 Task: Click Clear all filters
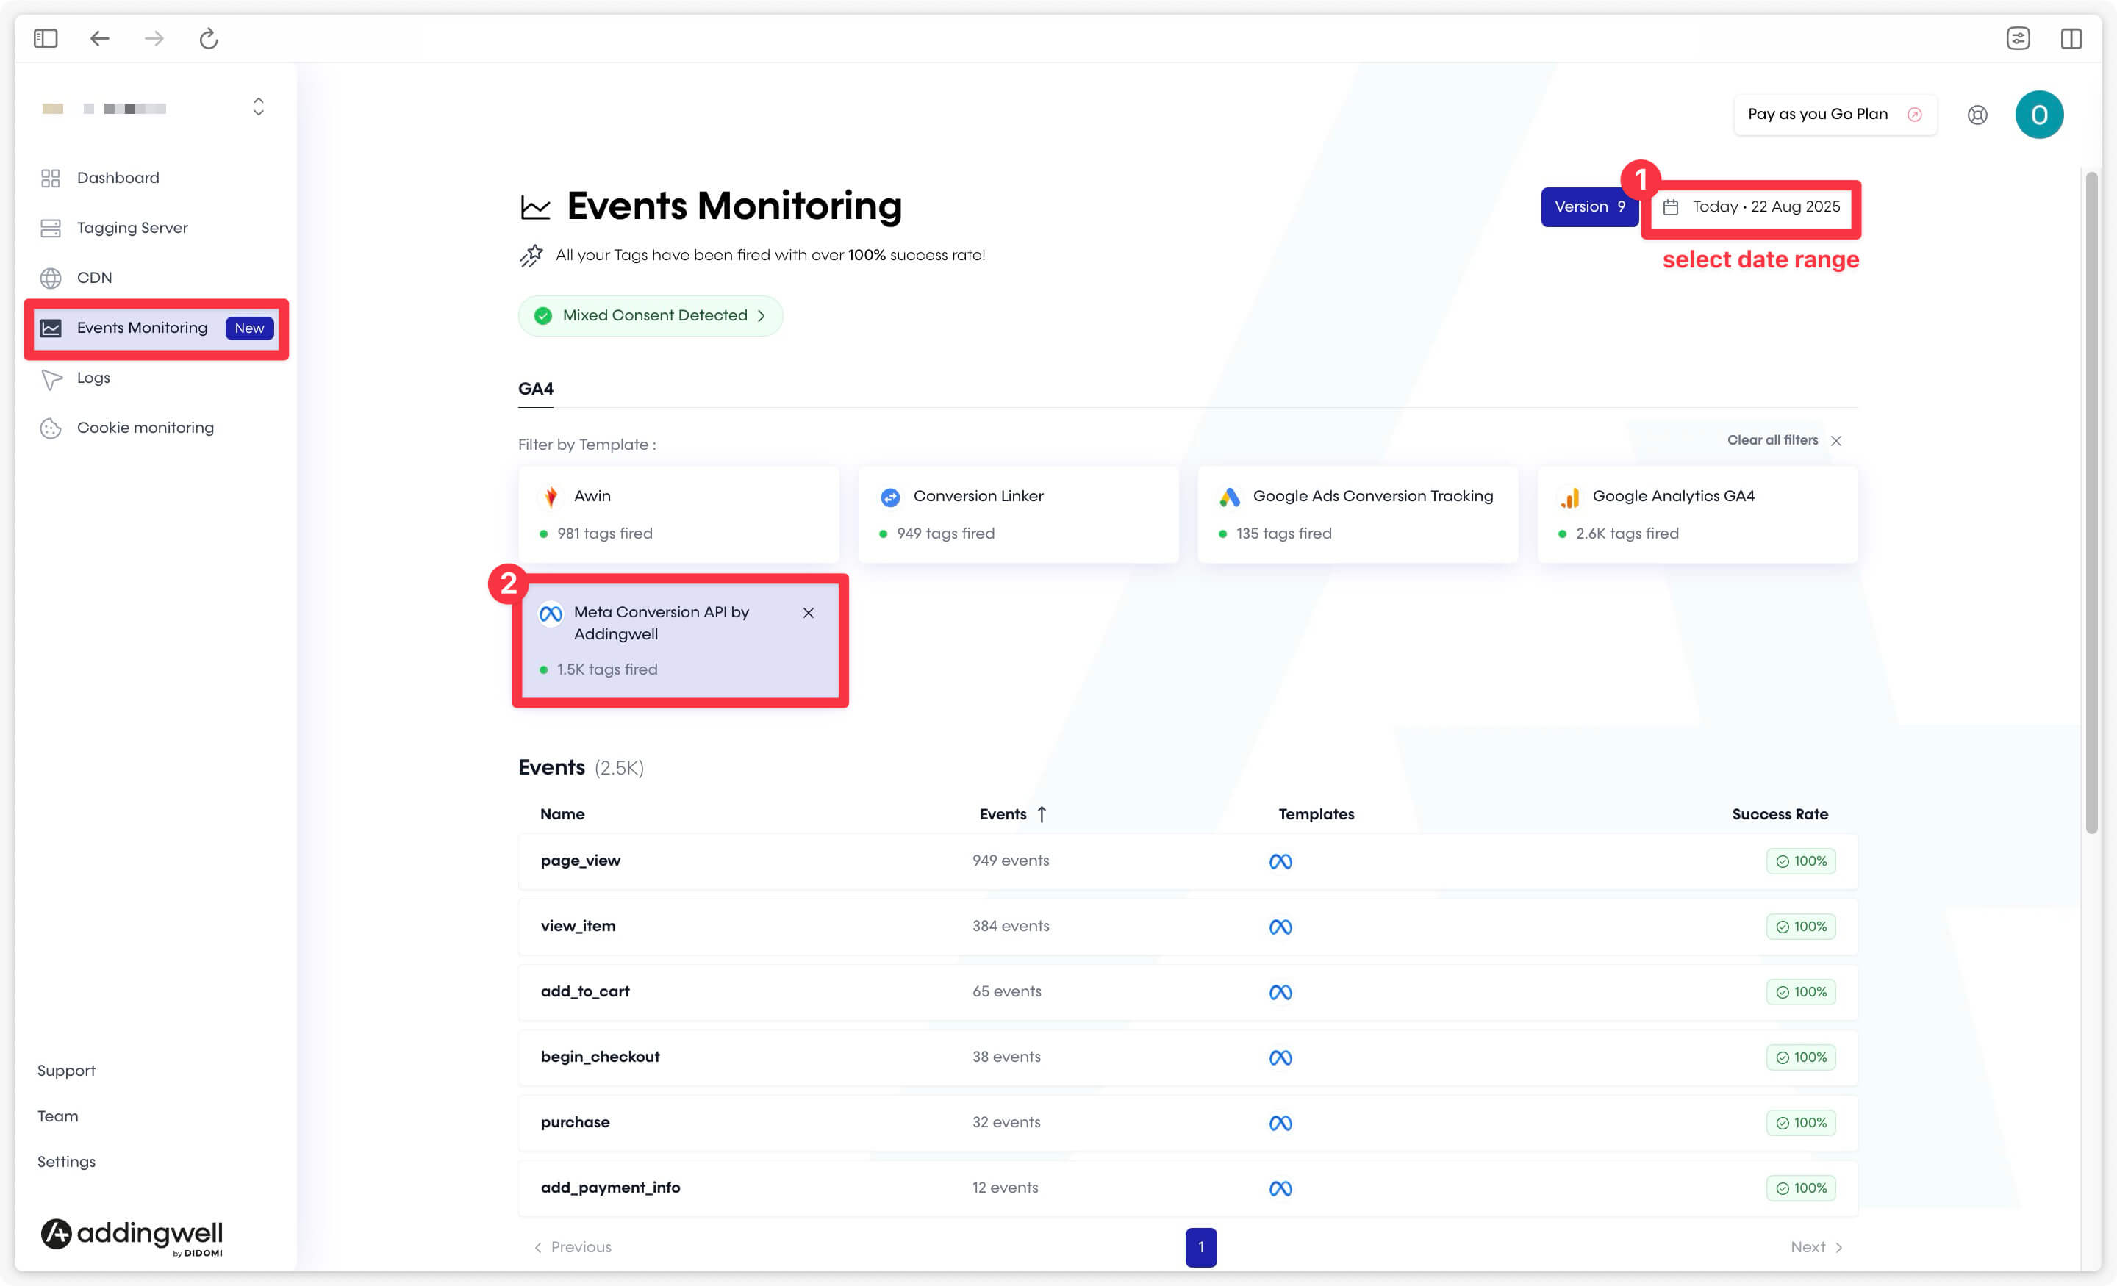[1772, 440]
